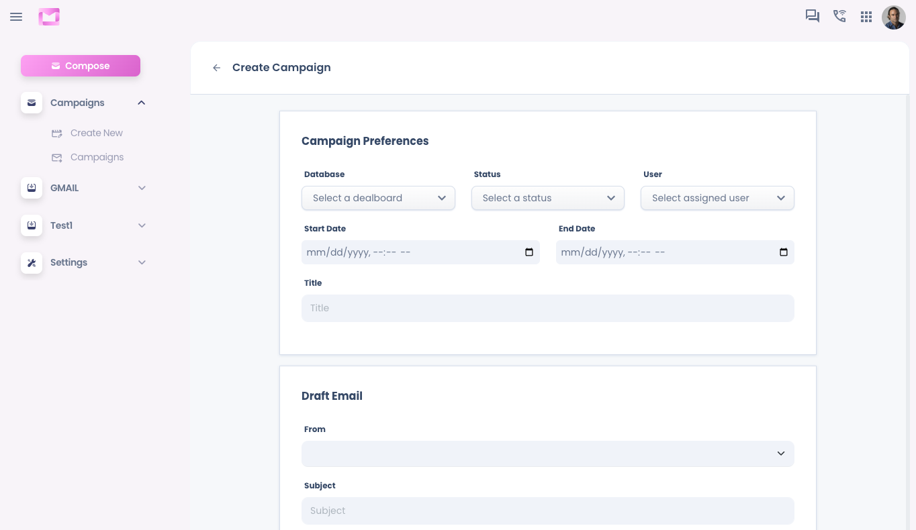
Task: Open the assigned User dropdown
Action: coord(717,198)
